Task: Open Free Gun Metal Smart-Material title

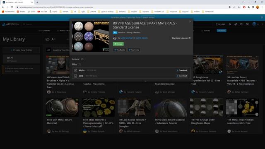Action: click(60, 121)
